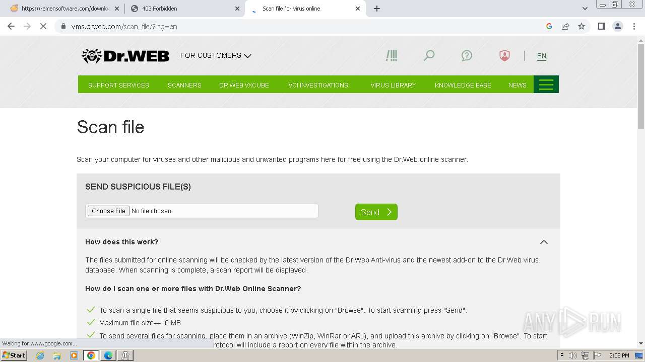
Task: Open Internet Explorer from taskbar
Action: (40, 355)
